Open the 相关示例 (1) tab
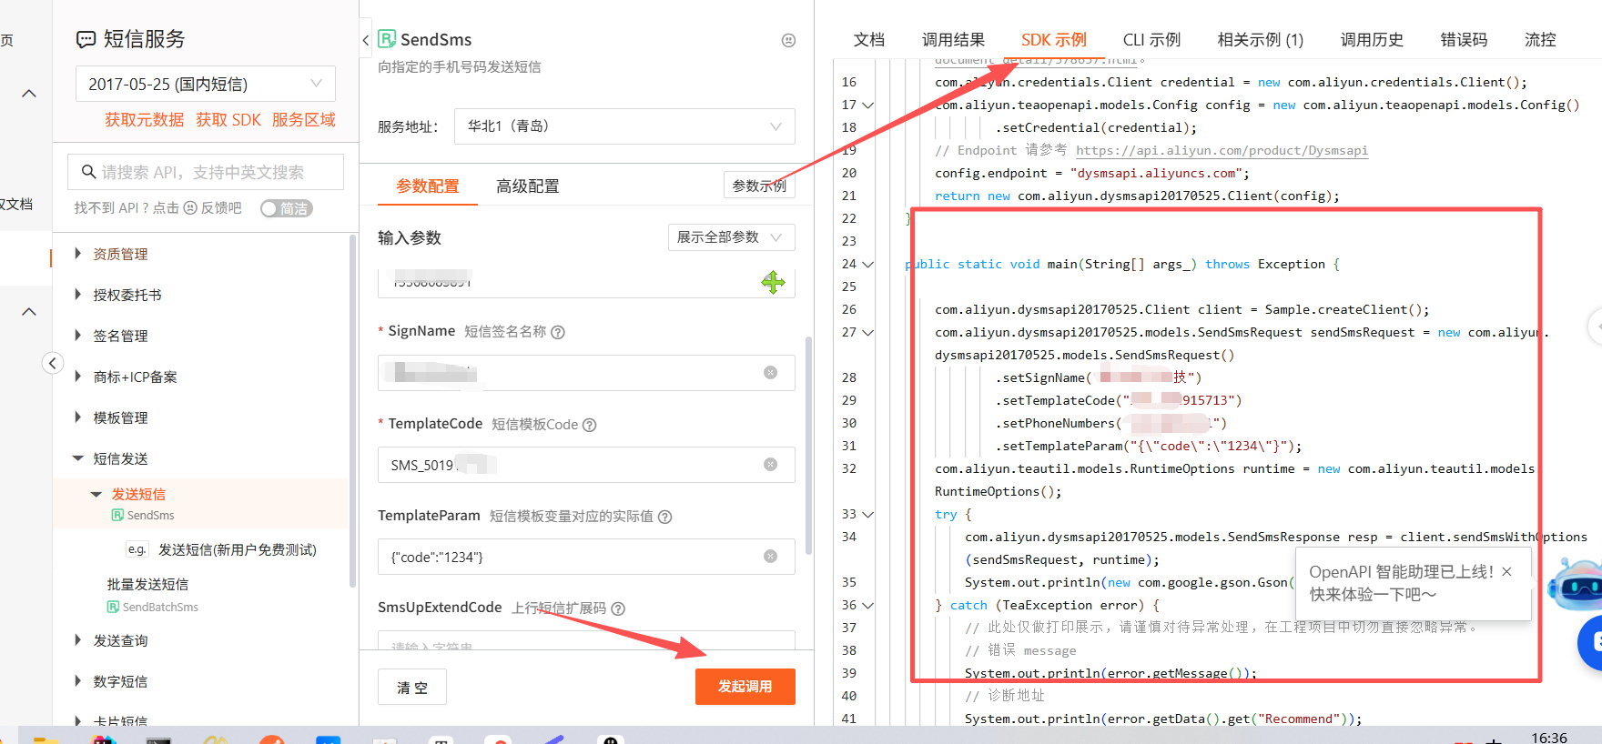The height and width of the screenshot is (744, 1602). pos(1261,40)
